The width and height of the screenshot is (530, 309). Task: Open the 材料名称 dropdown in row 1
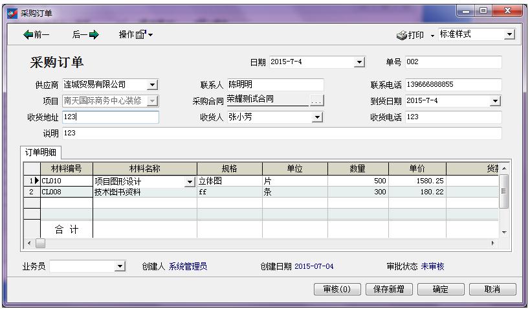190,182
